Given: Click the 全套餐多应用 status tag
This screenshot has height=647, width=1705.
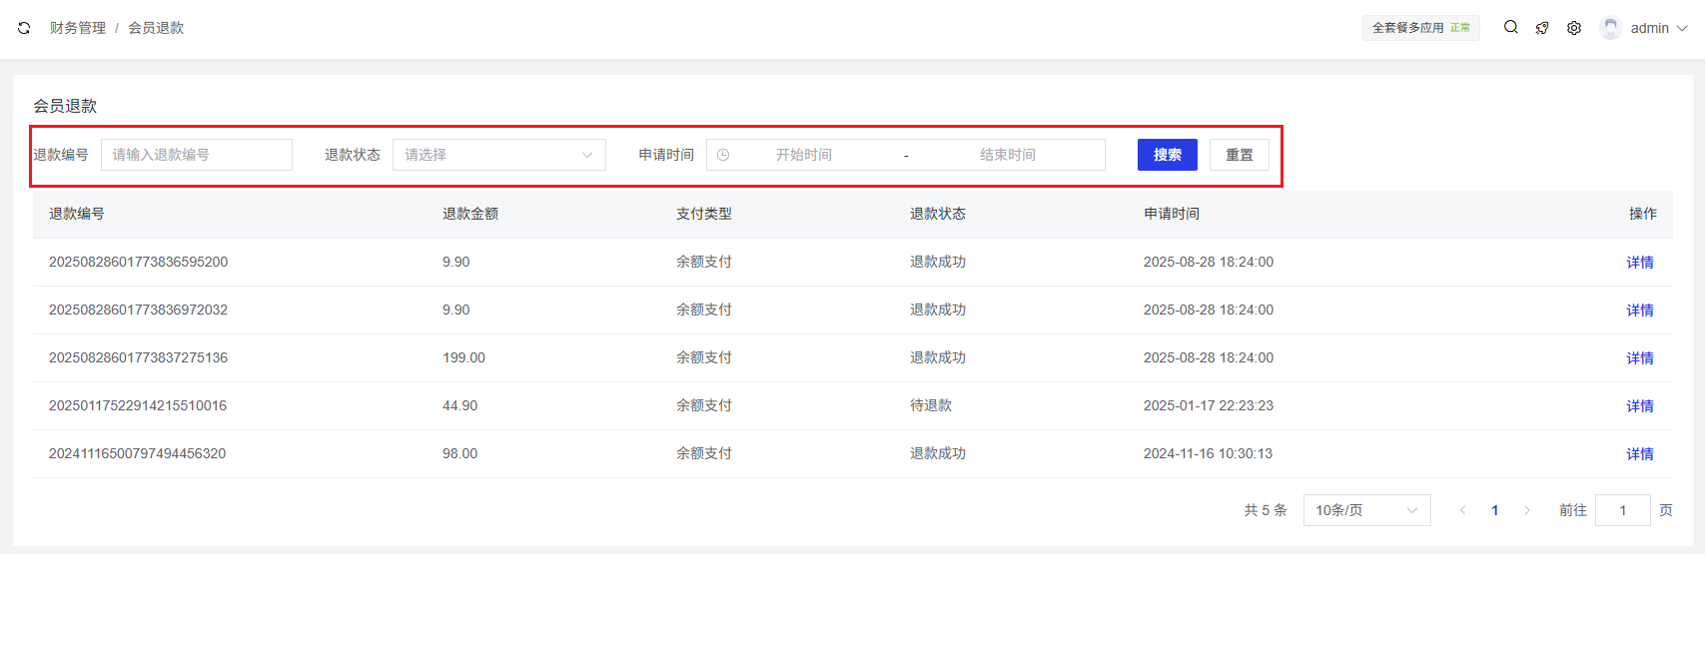Looking at the screenshot, I should tap(1420, 28).
